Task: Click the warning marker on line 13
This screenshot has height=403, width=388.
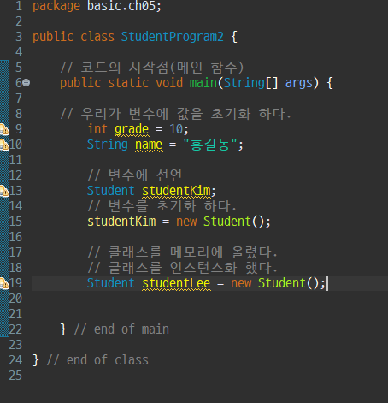Action: pyautogui.click(x=4, y=191)
